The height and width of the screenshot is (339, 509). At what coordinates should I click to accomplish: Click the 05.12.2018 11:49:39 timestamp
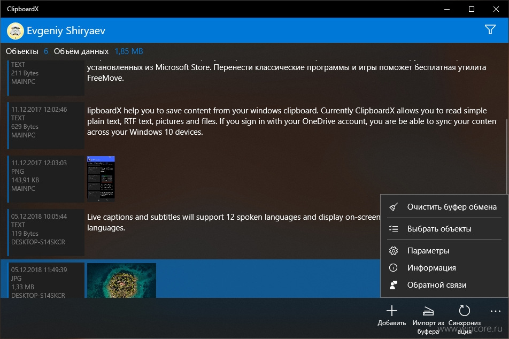point(39,270)
